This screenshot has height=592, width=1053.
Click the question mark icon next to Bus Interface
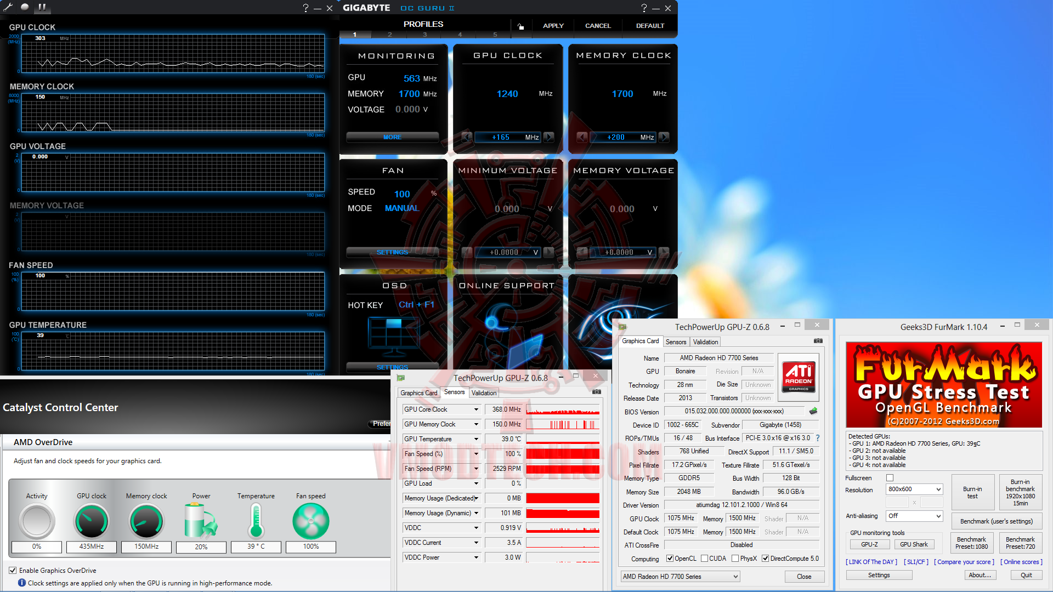(x=817, y=438)
